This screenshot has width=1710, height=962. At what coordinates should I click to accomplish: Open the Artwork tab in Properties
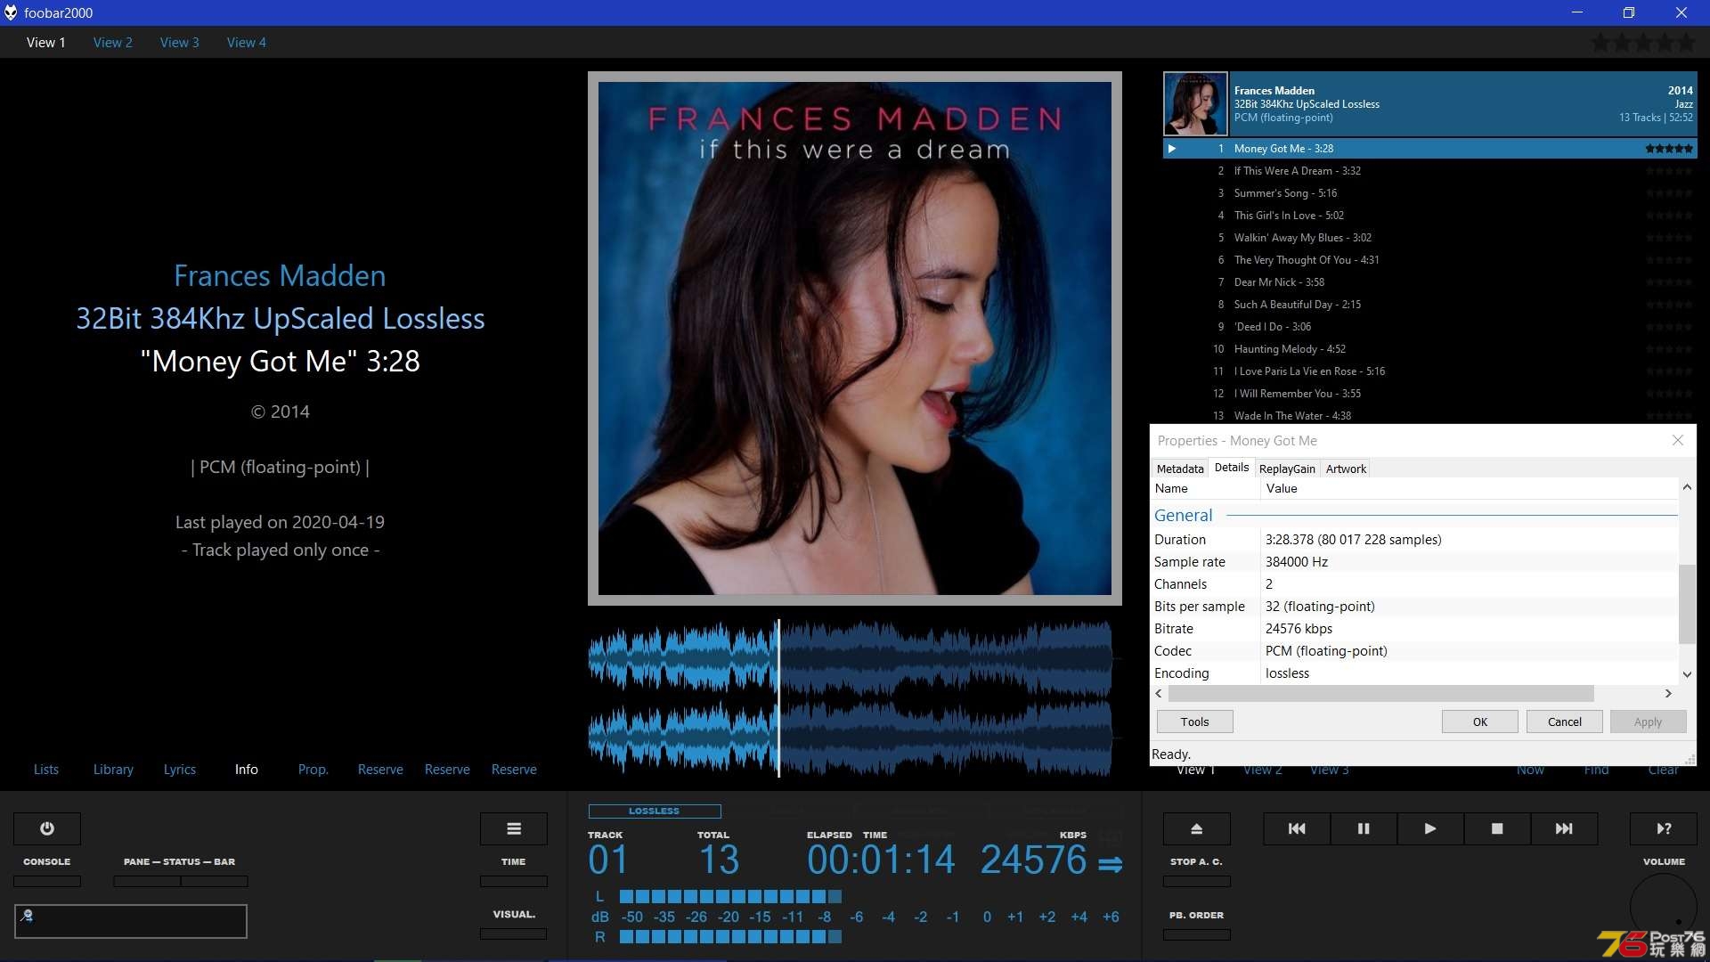point(1346,469)
